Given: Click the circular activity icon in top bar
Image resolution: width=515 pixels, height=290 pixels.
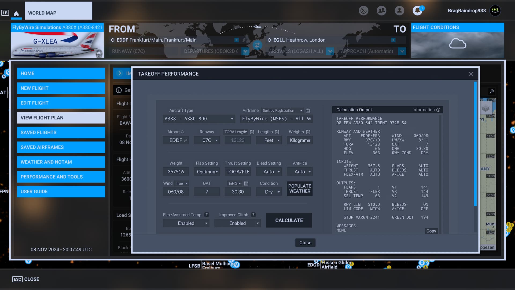Looking at the screenshot, I should 363,11.
